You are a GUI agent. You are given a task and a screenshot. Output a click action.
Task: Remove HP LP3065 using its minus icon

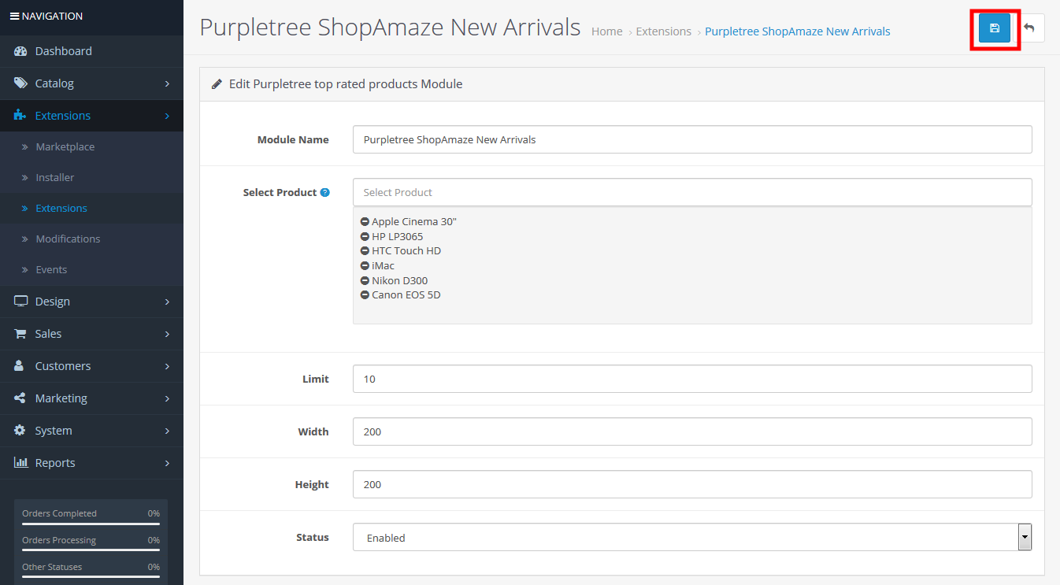point(365,236)
